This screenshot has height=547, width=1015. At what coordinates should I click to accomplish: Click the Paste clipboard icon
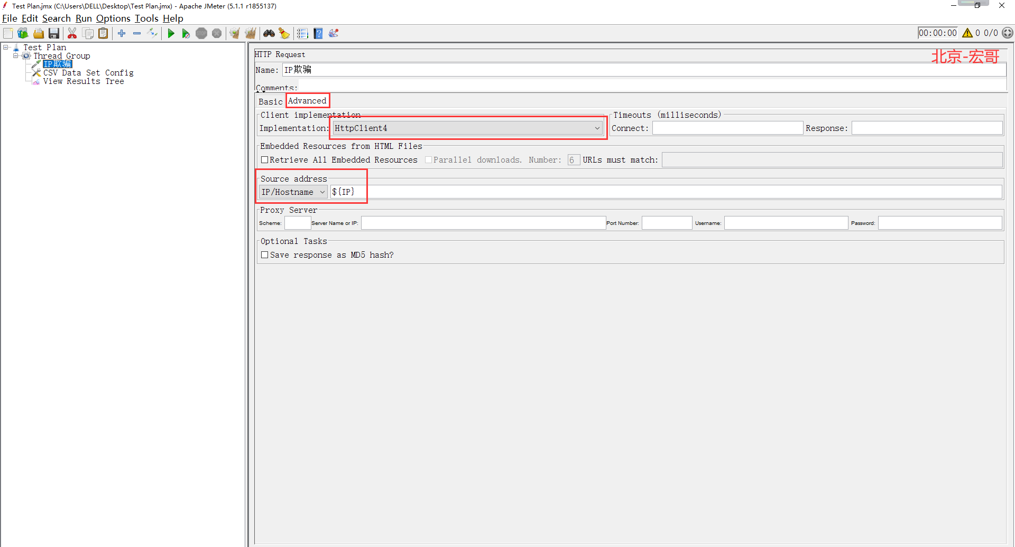tap(104, 33)
